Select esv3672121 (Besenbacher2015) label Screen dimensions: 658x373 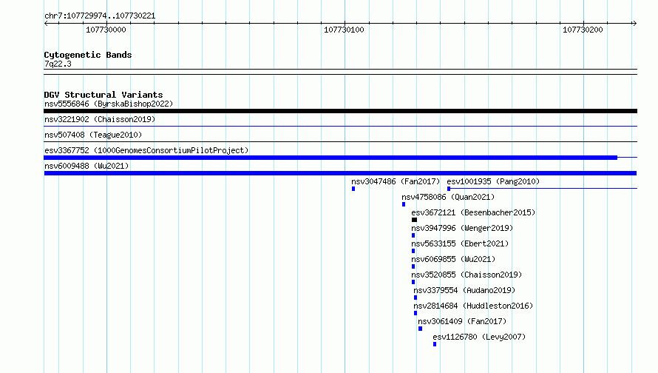(473, 212)
